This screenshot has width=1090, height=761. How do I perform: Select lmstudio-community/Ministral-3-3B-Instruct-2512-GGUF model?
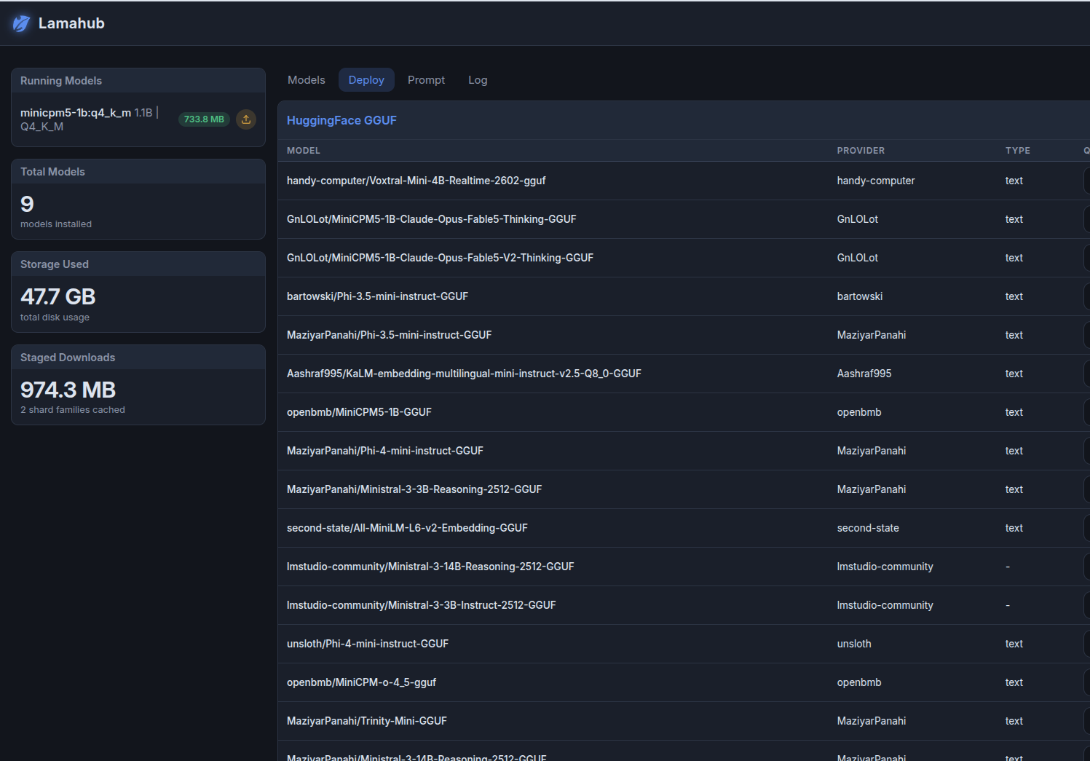click(x=421, y=605)
